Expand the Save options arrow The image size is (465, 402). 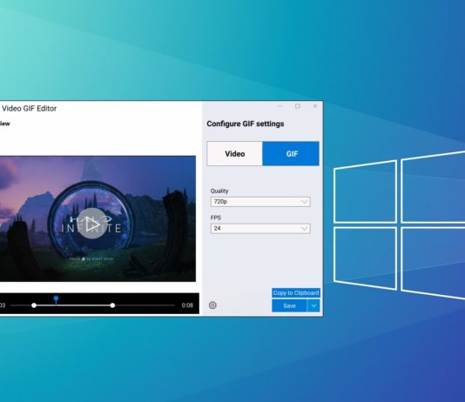(x=313, y=305)
